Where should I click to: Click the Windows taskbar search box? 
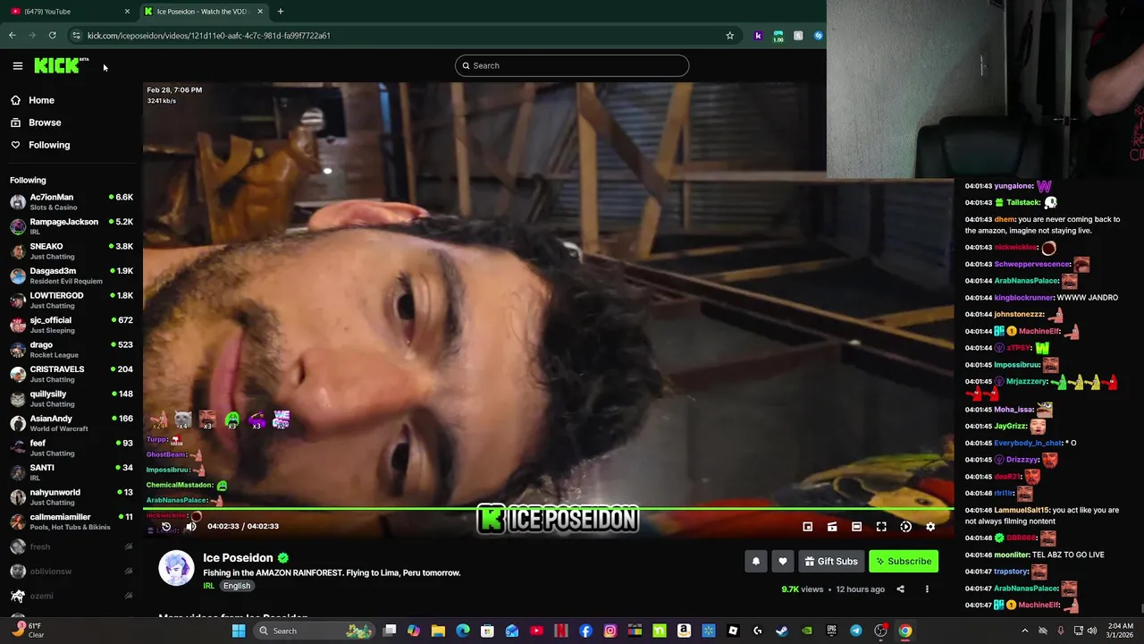pyautogui.click(x=313, y=631)
